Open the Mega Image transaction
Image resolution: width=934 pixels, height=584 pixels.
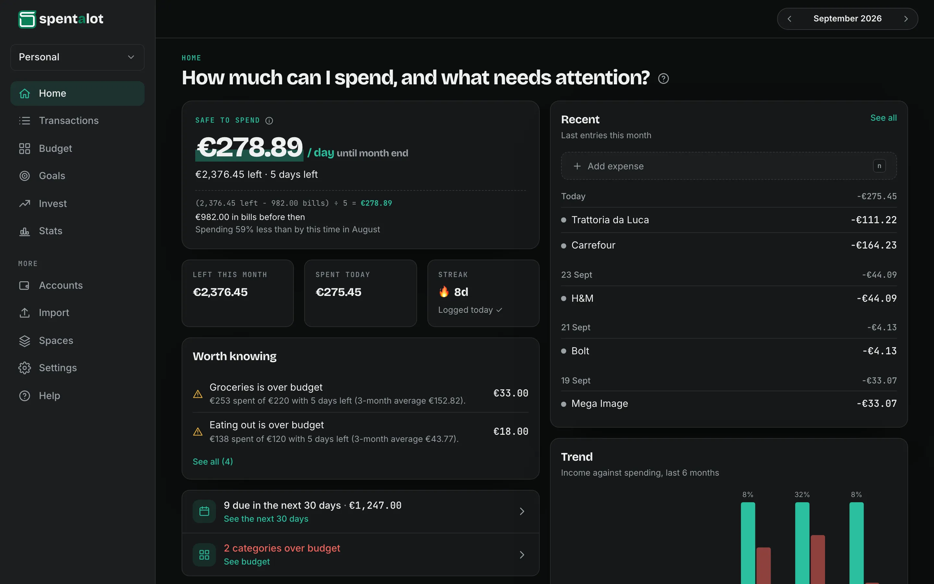coord(728,404)
